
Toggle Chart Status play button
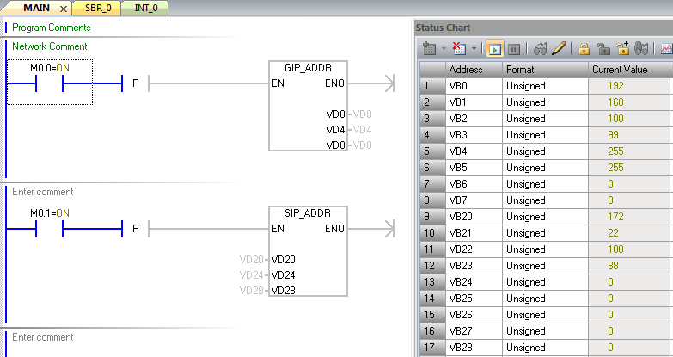(494, 49)
